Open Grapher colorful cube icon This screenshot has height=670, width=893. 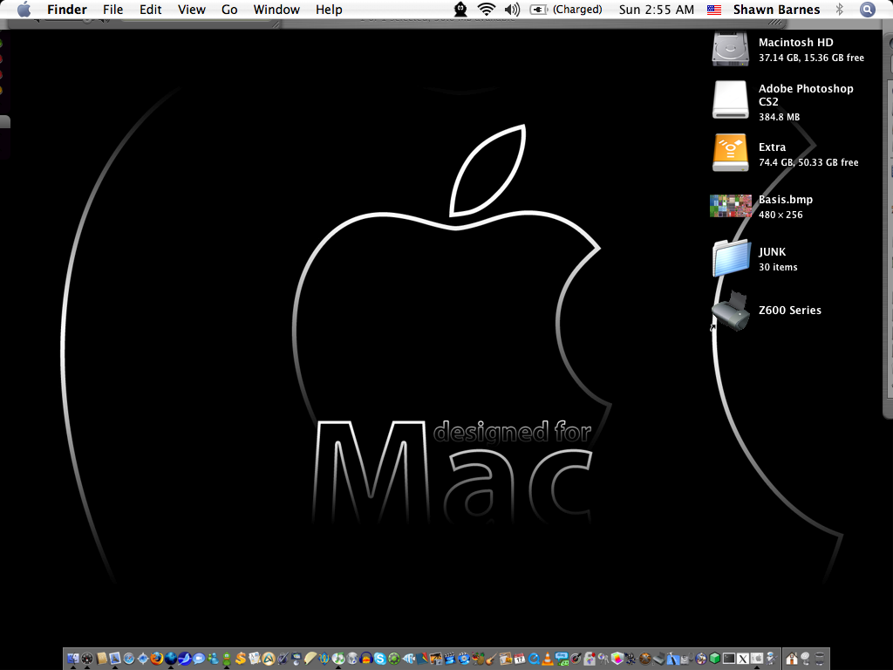(617, 660)
